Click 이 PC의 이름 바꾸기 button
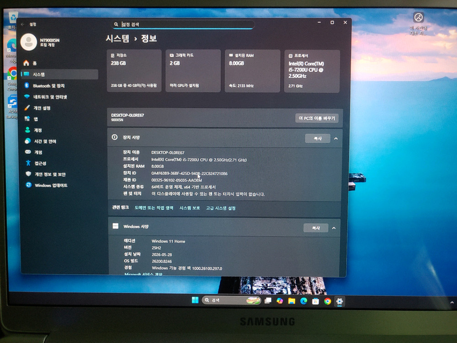 click(x=317, y=118)
